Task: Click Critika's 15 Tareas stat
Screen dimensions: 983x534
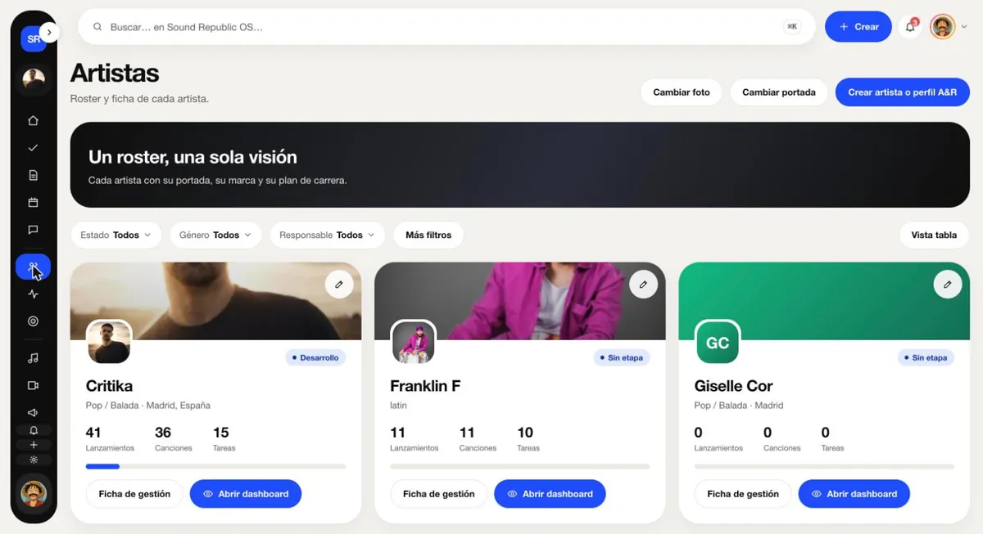Action: point(224,439)
